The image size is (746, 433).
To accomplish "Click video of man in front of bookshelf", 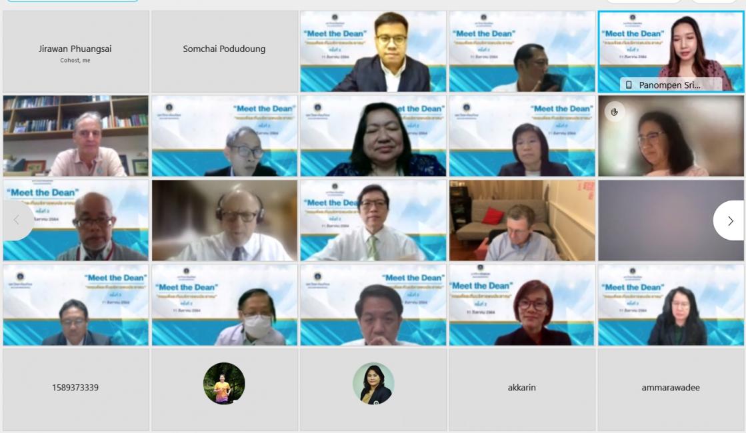I will (75, 136).
